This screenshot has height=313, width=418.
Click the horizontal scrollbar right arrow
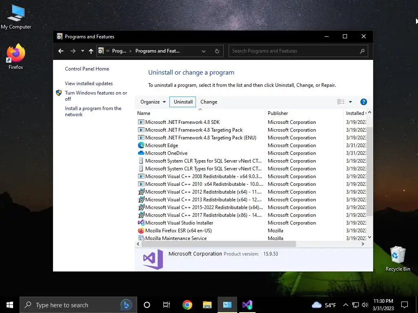(362, 244)
